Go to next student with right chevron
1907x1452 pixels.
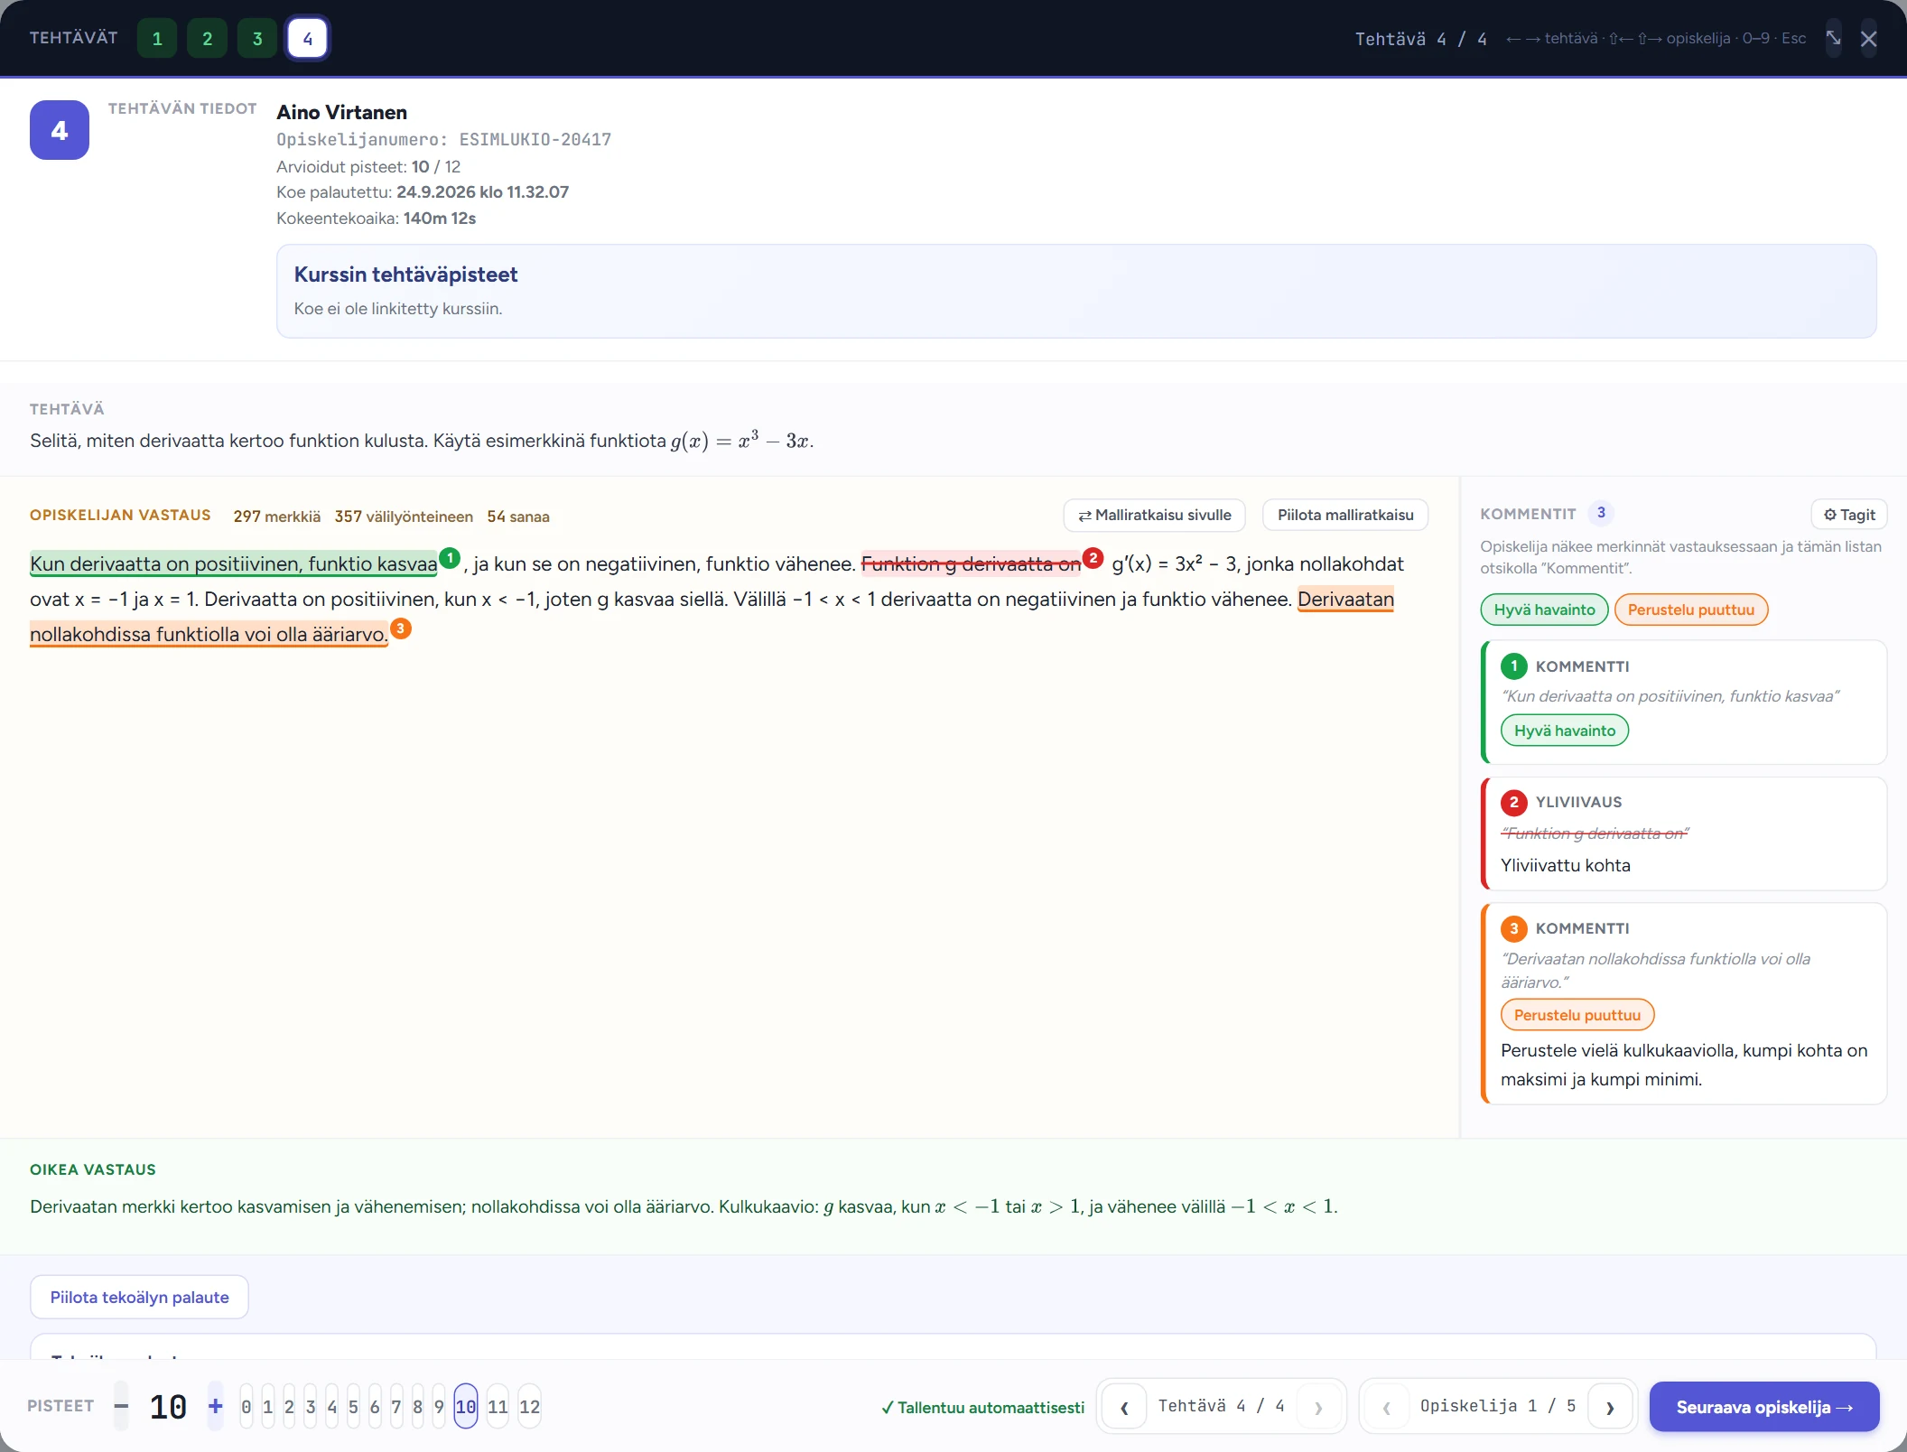pos(1610,1407)
